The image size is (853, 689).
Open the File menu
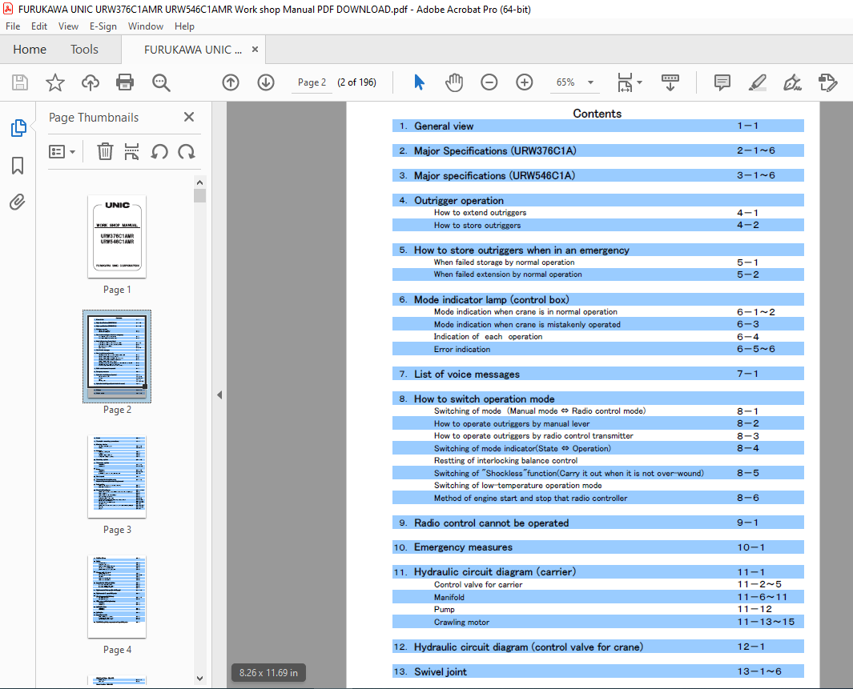click(13, 26)
